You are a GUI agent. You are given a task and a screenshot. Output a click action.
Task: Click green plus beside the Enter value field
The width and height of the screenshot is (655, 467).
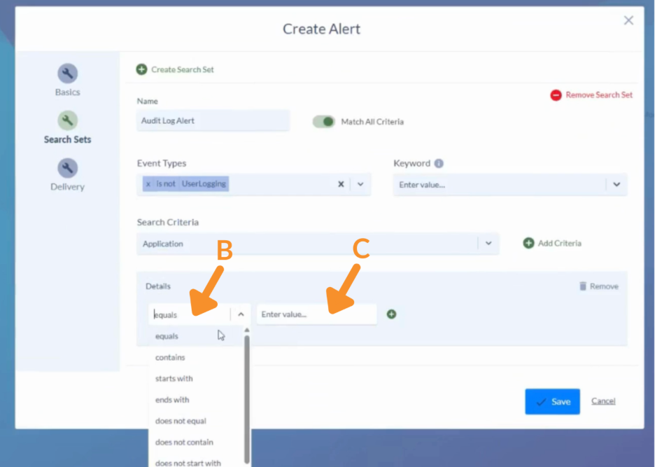[392, 314]
